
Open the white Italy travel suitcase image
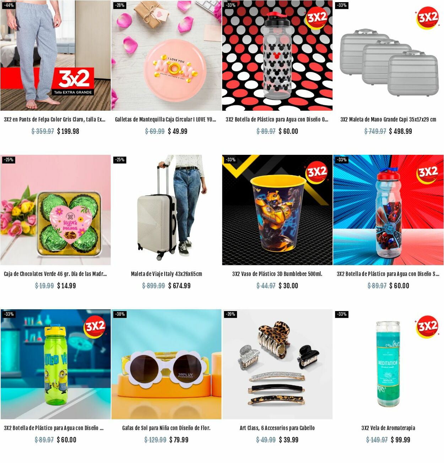[166, 210]
